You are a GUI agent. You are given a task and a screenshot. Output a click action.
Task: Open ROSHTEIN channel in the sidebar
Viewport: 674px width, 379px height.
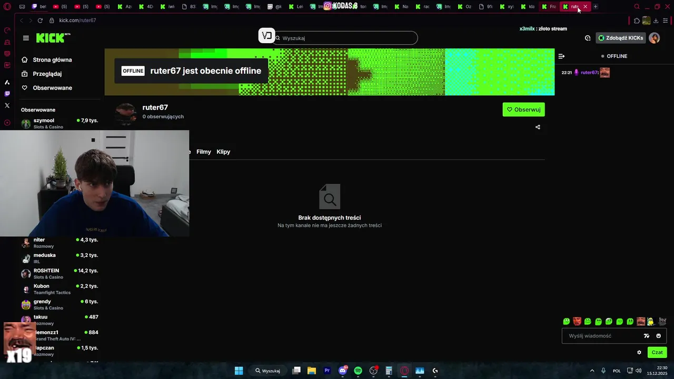pos(60,274)
